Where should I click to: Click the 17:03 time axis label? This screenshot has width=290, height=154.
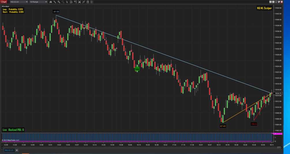click(x=174, y=145)
